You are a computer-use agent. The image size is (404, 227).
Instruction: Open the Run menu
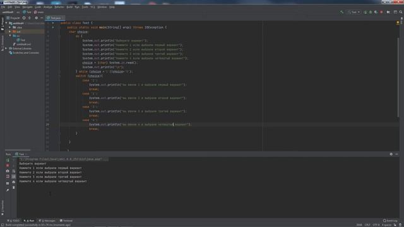point(77,7)
